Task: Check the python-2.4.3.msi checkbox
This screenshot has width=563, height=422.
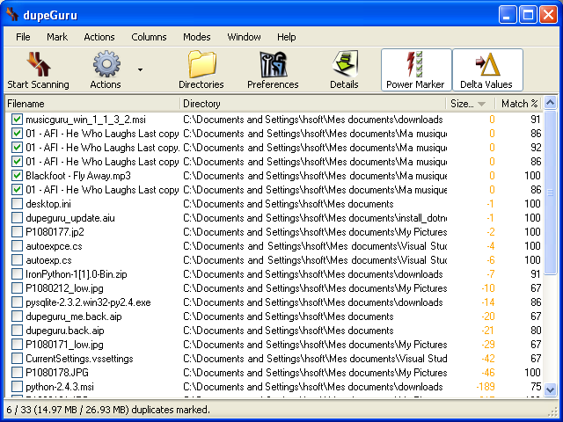Action: pos(17,387)
